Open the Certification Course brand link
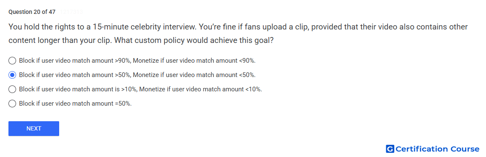Screen dimensions: 486x157 coord(433,149)
